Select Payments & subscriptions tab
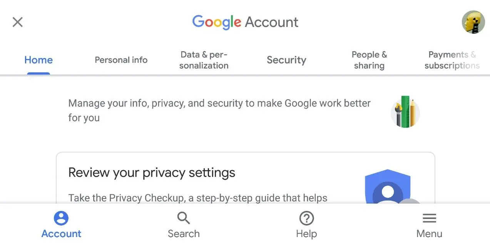 [452, 60]
